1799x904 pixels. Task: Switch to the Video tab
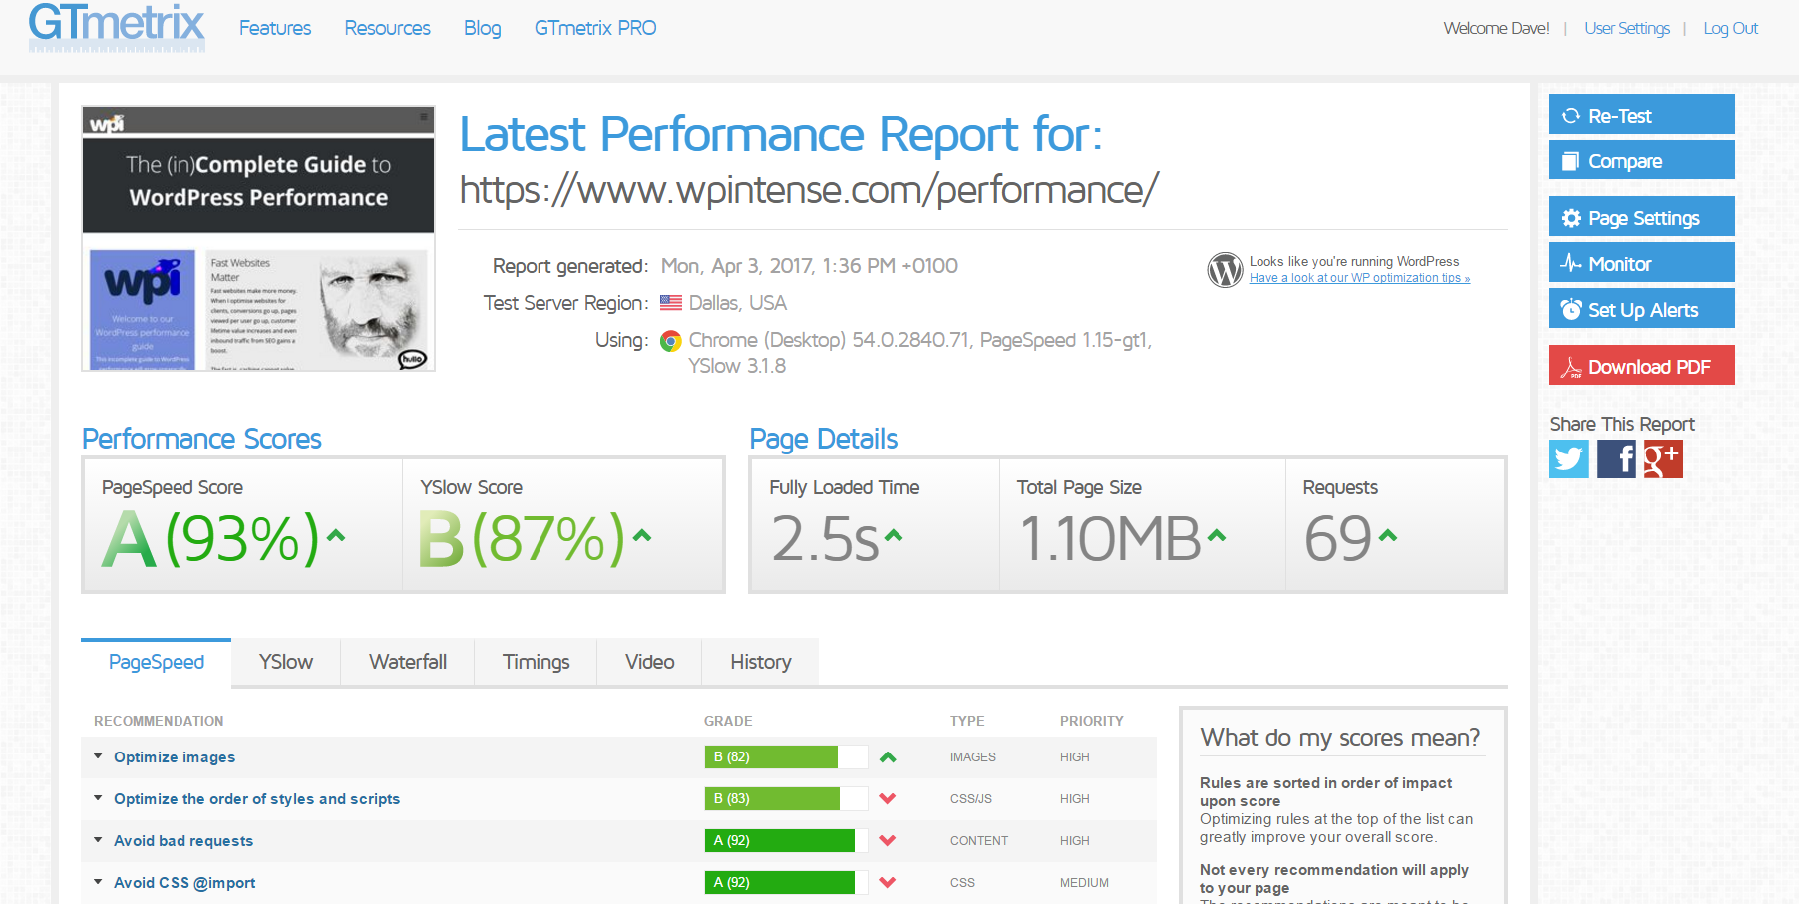pos(650,662)
